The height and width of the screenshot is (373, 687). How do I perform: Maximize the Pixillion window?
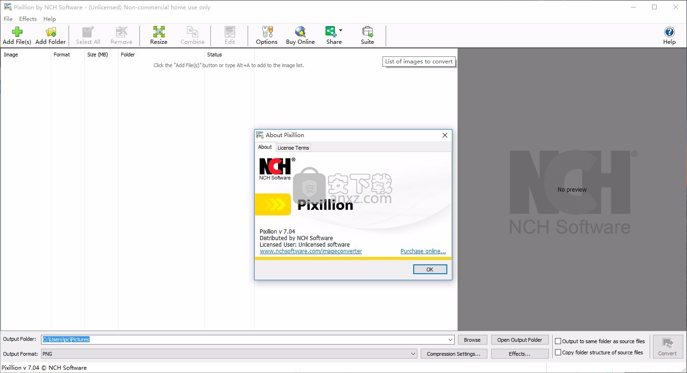654,7
